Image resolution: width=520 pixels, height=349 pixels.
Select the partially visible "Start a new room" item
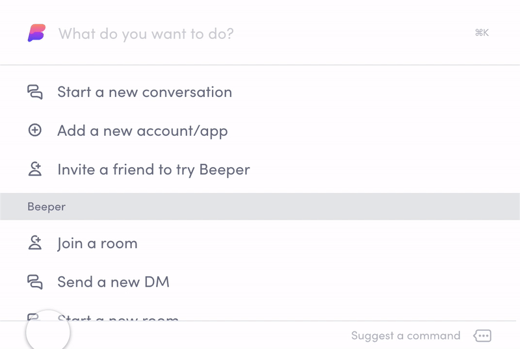(x=118, y=317)
